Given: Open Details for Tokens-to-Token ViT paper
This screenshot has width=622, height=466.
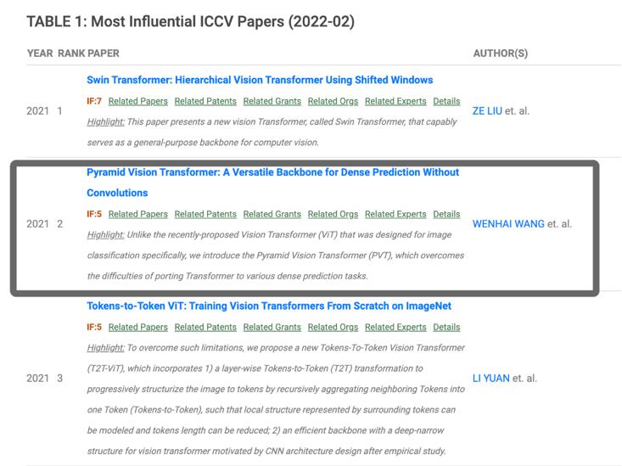Looking at the screenshot, I should point(446,327).
